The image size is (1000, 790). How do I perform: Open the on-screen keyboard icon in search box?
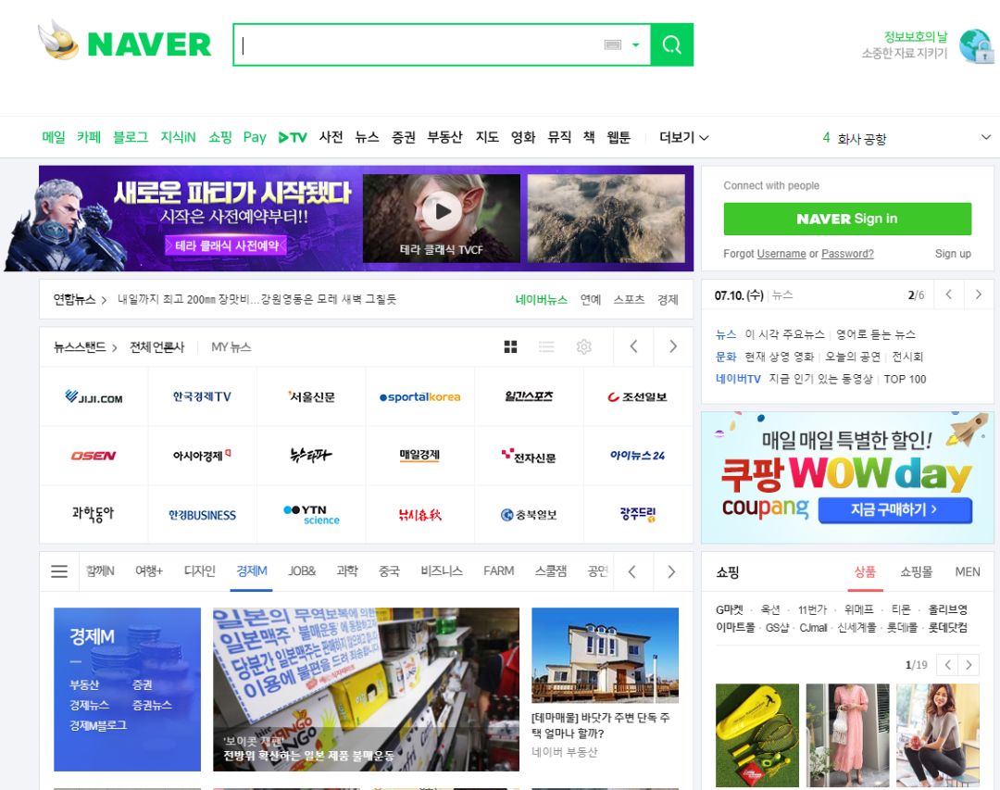pyautogui.click(x=612, y=44)
